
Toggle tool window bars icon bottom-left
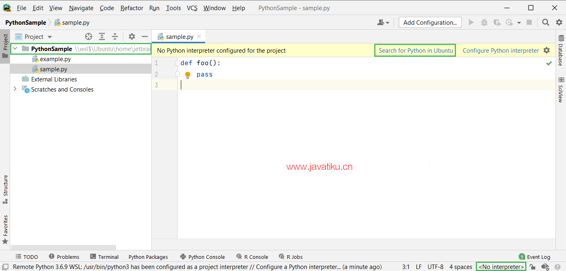(6, 267)
